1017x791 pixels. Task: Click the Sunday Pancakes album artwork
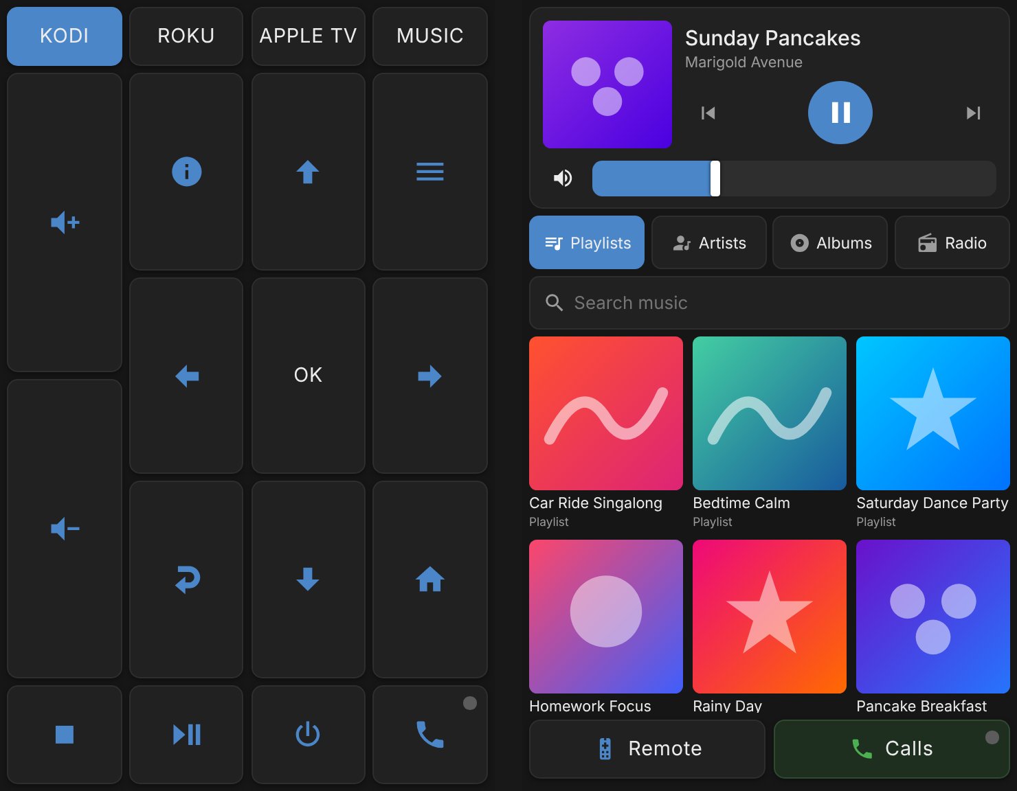(607, 84)
